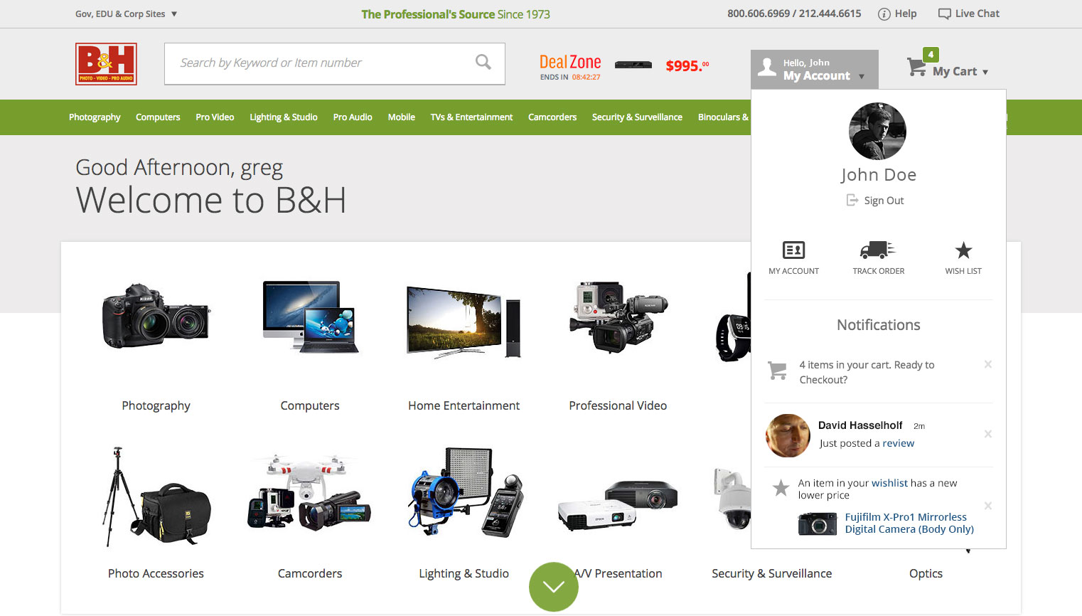Open TVs & Entertainment menu
The height and width of the screenshot is (616, 1082).
tap(471, 117)
